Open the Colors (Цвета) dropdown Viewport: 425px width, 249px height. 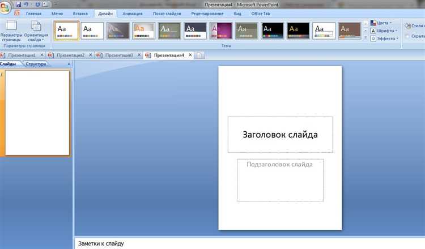click(x=381, y=23)
